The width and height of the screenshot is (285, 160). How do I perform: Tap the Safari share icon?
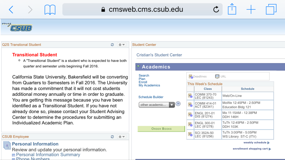(232, 9)
